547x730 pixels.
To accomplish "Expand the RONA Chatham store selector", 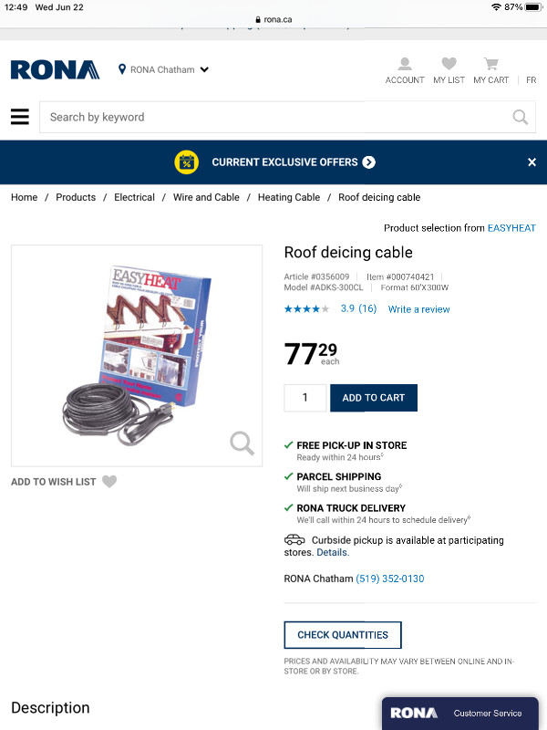I will (x=164, y=69).
